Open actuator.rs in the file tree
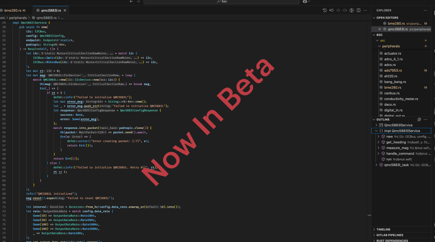The image size is (435, 242). tap(392, 53)
